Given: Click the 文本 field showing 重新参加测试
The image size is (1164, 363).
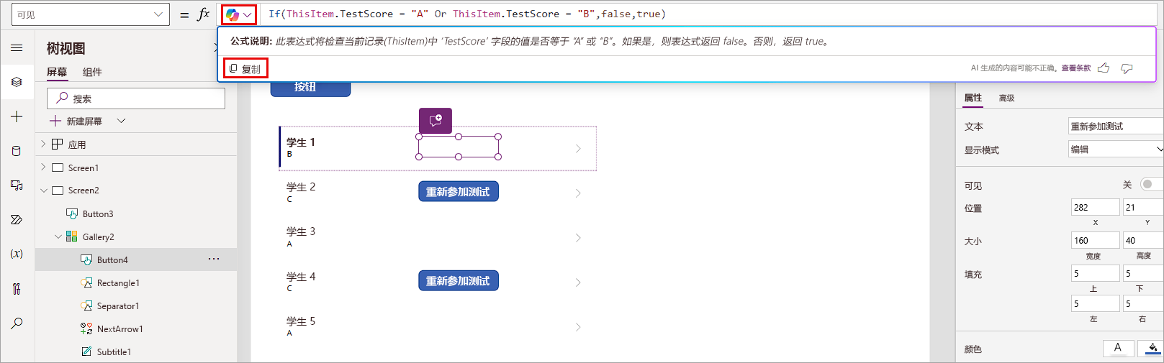Looking at the screenshot, I should click(x=1116, y=126).
